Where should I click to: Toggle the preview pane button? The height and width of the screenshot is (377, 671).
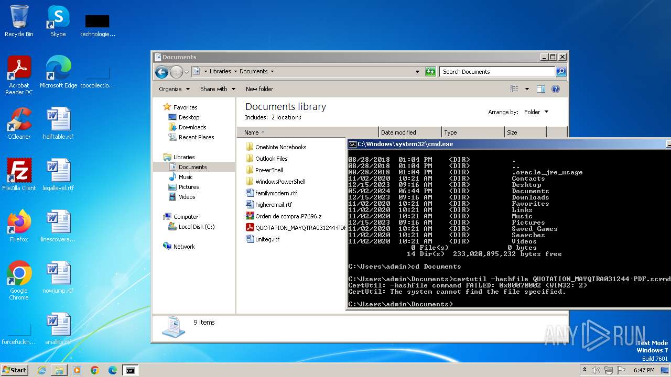pyautogui.click(x=541, y=89)
